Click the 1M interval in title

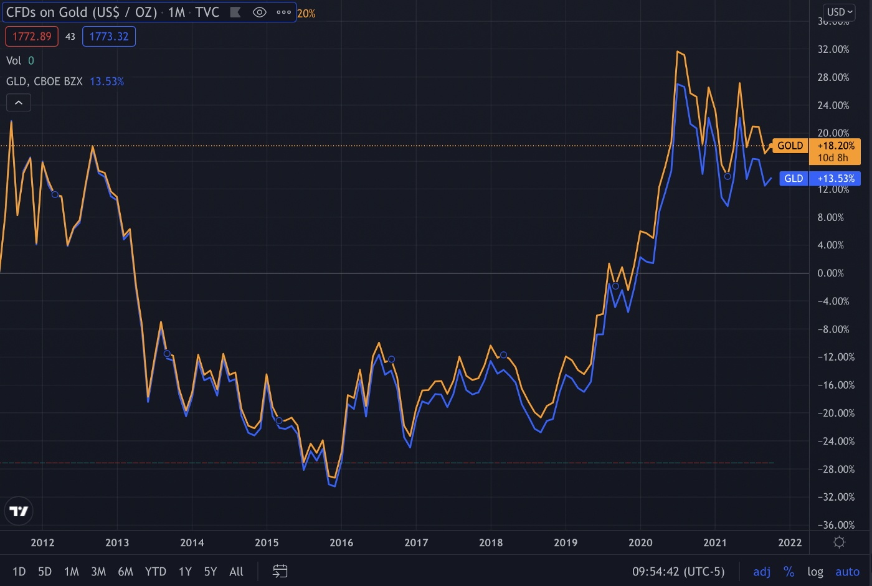[x=176, y=12]
